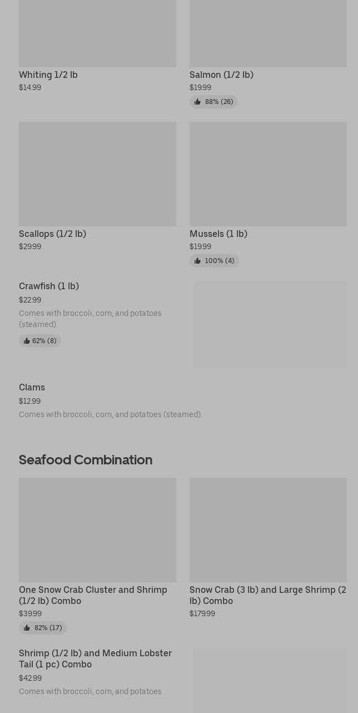
Task: Click the Crawfish (1 lb) title
Action: point(49,286)
